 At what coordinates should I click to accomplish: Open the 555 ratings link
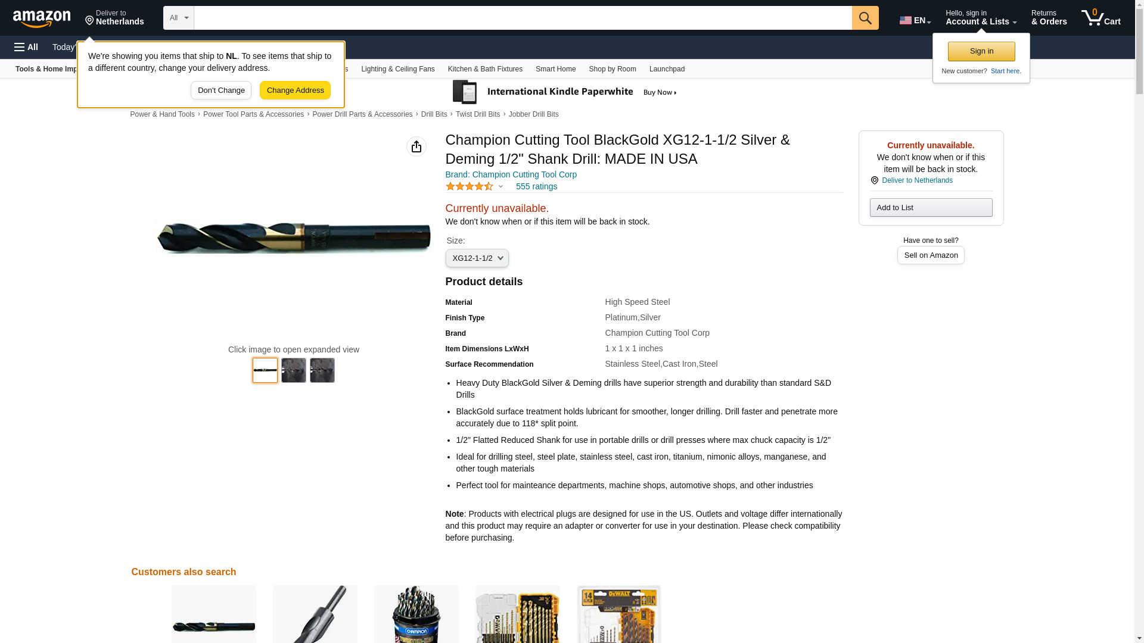[x=536, y=186]
